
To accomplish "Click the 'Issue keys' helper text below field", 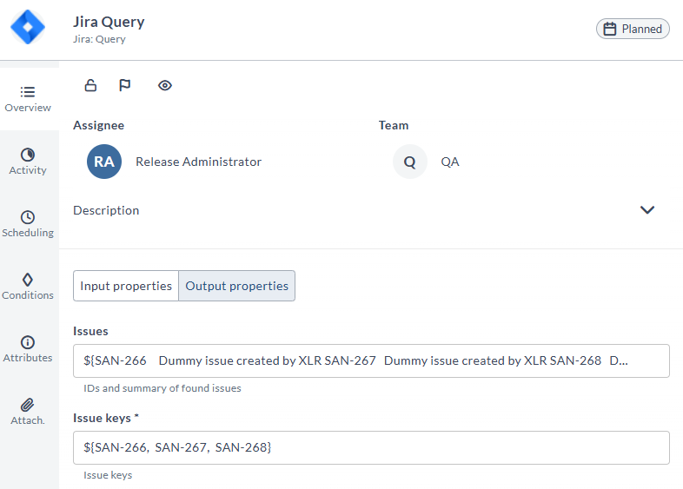I will (108, 475).
